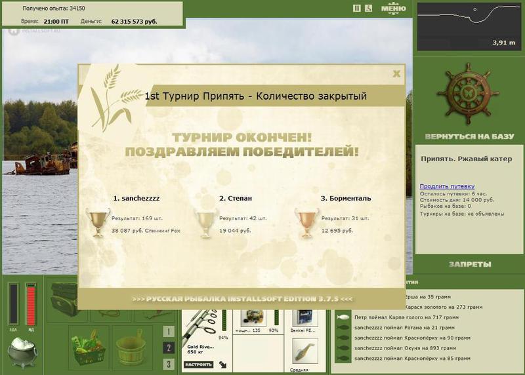Click game time 21:00 ПТ

[x=56, y=22]
